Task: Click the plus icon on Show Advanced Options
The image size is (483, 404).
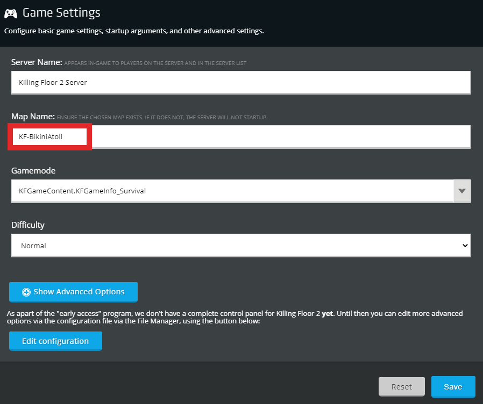Action: coord(26,292)
